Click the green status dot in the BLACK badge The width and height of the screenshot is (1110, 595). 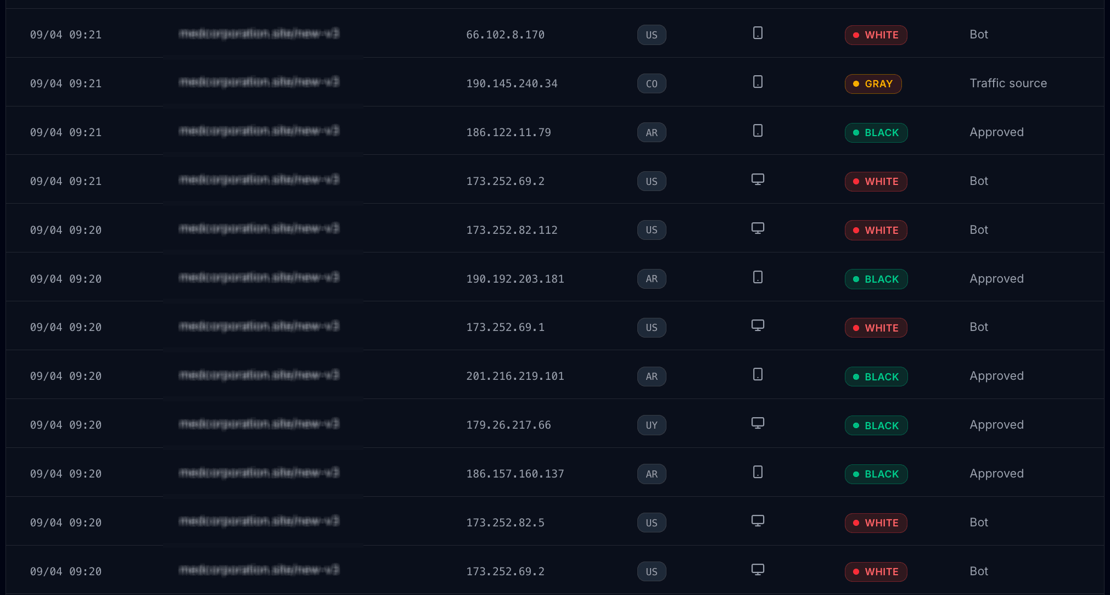tap(856, 132)
